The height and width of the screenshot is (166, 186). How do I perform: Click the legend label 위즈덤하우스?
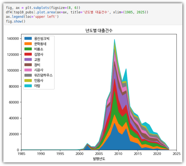[43, 75]
